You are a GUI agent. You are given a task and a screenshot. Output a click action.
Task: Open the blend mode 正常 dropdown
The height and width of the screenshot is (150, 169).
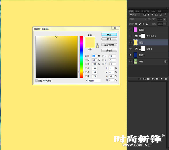138,19
